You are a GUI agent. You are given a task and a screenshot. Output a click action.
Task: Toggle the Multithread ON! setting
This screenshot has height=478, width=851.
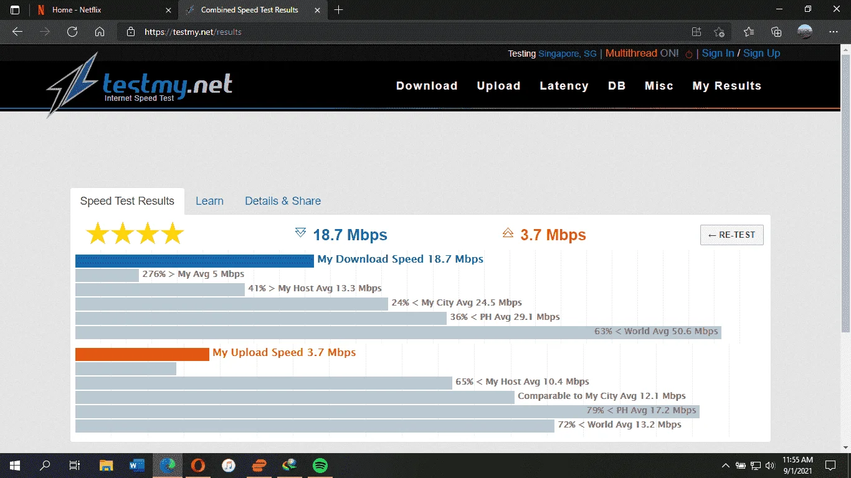642,54
